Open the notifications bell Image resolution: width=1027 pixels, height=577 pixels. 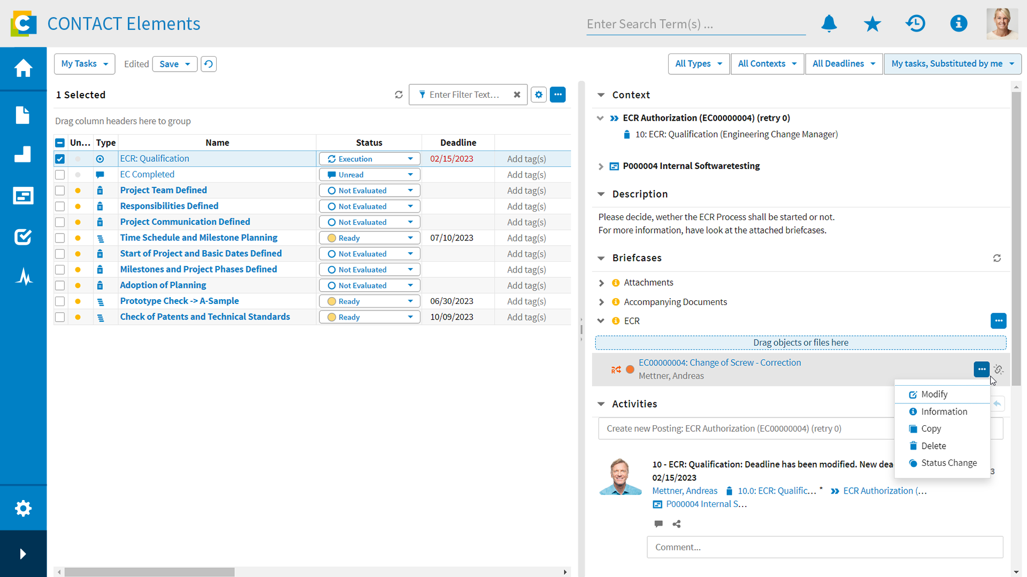click(829, 24)
